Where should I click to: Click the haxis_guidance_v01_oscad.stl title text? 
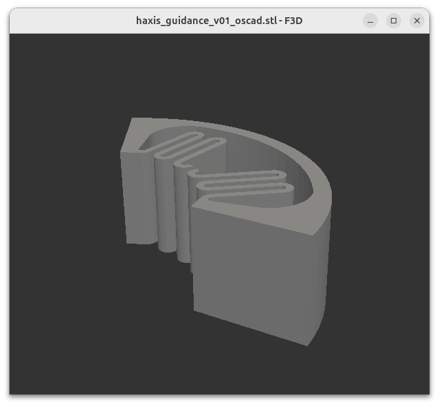pyautogui.click(x=219, y=21)
